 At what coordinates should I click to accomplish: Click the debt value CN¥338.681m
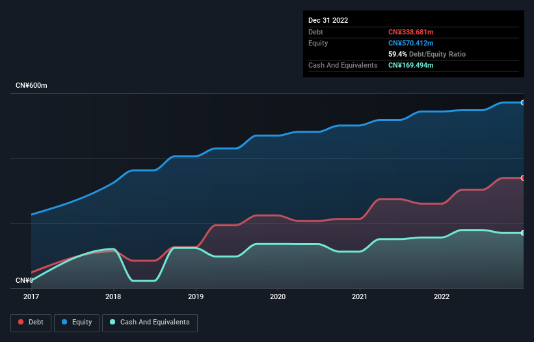(x=410, y=32)
